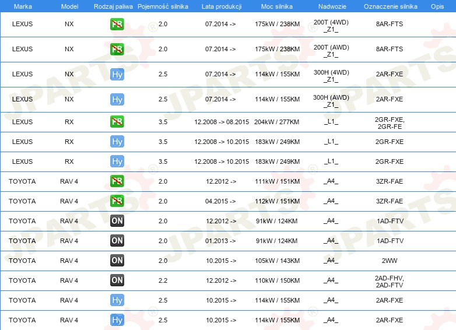Click the Model column header
The width and height of the screenshot is (456, 330).
(x=69, y=6)
